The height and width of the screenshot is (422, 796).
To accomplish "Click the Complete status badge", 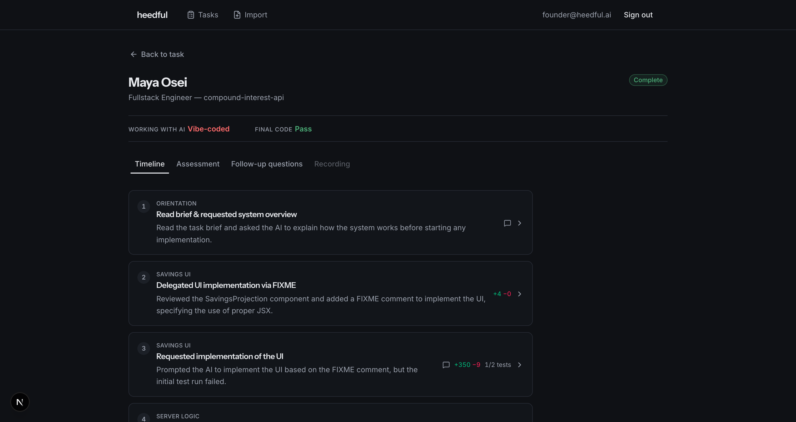I will point(648,80).
